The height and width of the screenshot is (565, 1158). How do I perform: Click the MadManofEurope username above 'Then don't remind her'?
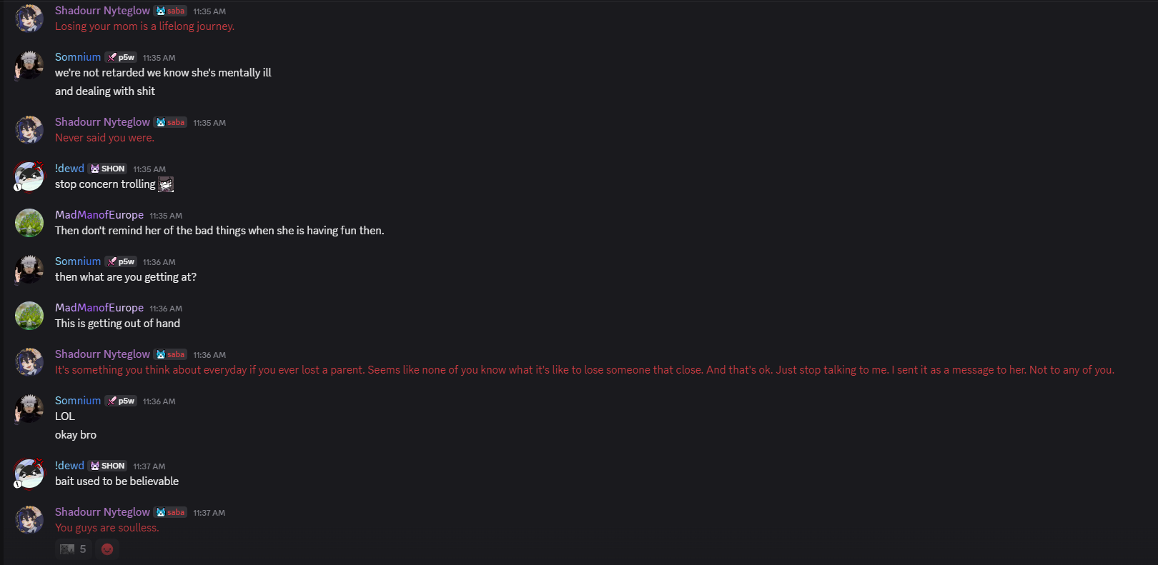click(x=99, y=215)
